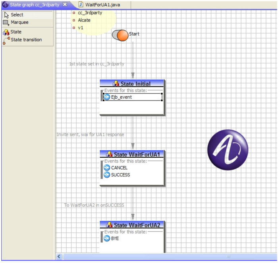Screen dimensions: 278x263
Task: Click the CANCEL event icon
Action: [107, 168]
